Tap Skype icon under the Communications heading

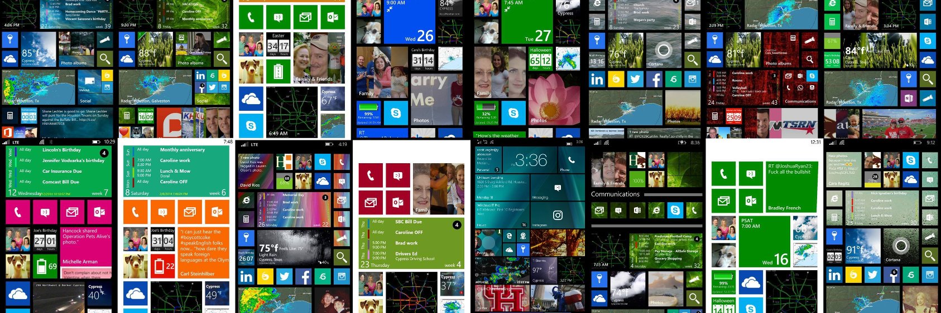pyautogui.click(x=675, y=210)
